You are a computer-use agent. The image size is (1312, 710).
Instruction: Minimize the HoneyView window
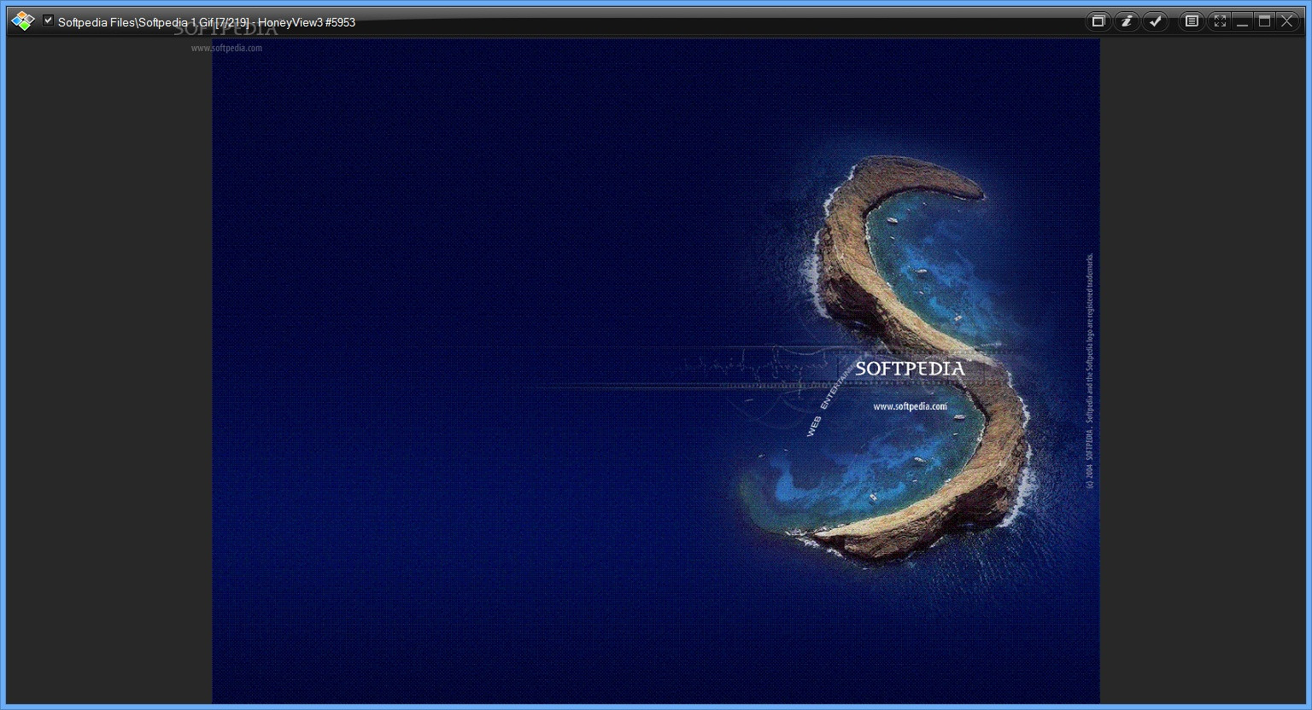point(1242,21)
